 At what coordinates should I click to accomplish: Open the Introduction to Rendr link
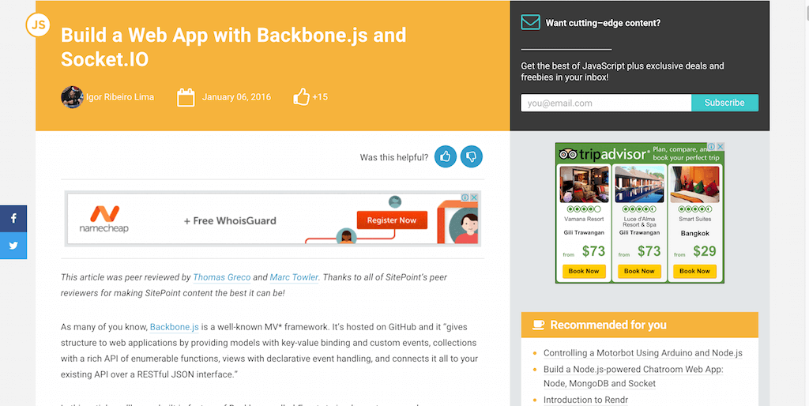coord(585,400)
